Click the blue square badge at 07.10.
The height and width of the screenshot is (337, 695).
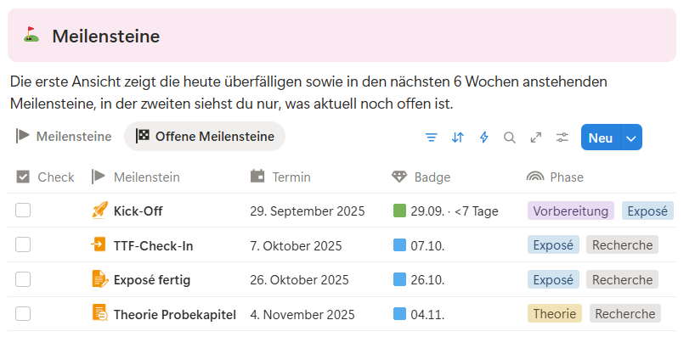click(400, 244)
